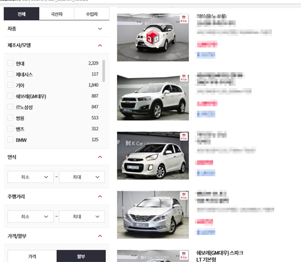This screenshot has width=301, height=262.
Task: Switch to the 수입차 tab
Action: [92, 14]
